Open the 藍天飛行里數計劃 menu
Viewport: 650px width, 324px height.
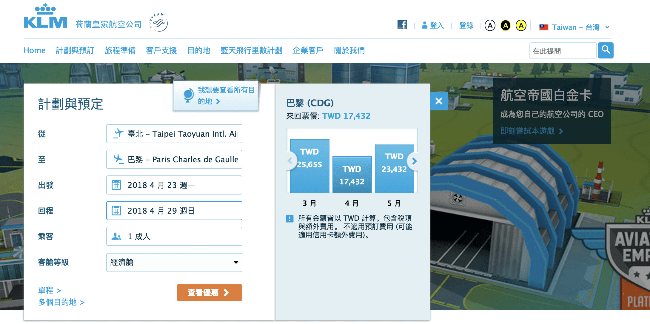pyautogui.click(x=251, y=50)
